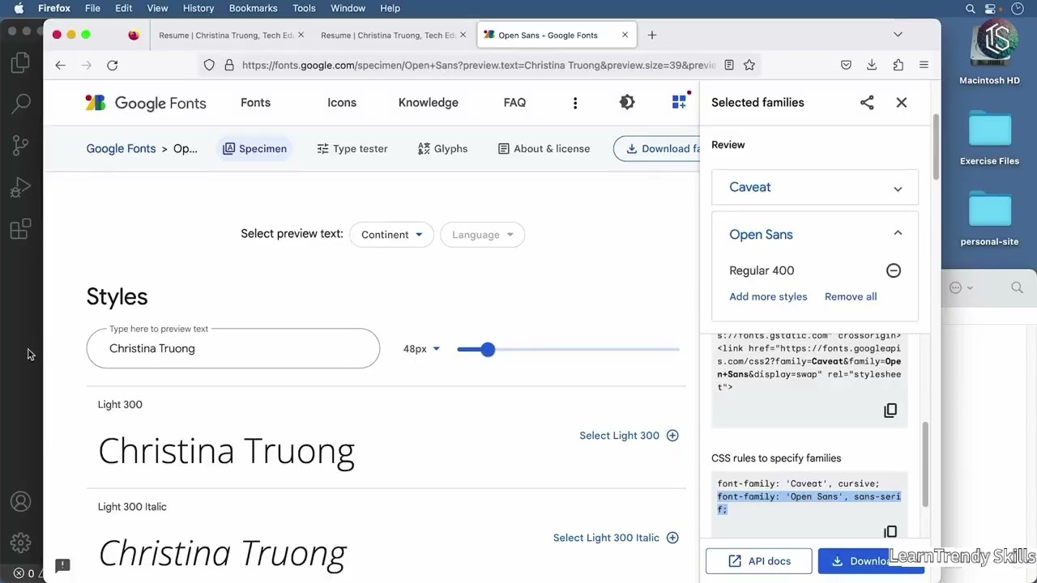Copy the CSS rules code
Viewport: 1037px width, 583px height.
[890, 531]
